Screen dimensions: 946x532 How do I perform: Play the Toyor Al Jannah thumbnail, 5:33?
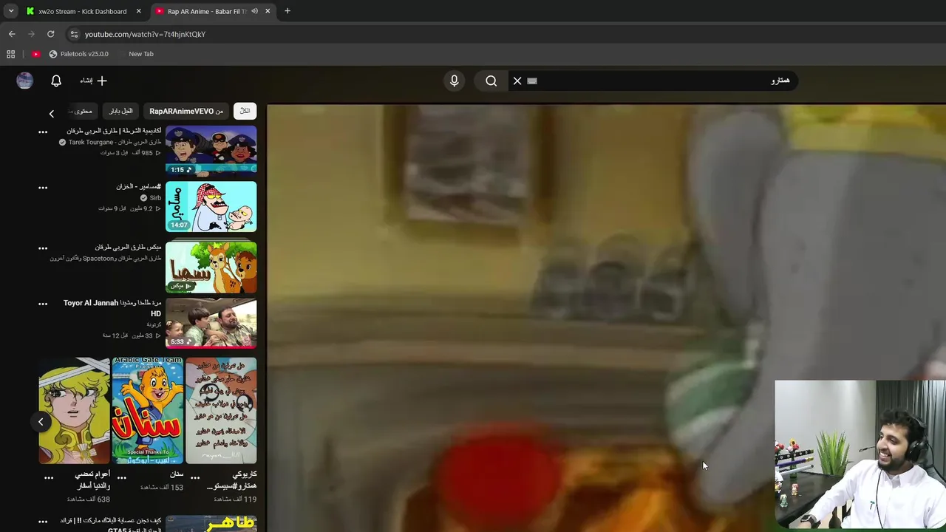tap(211, 323)
